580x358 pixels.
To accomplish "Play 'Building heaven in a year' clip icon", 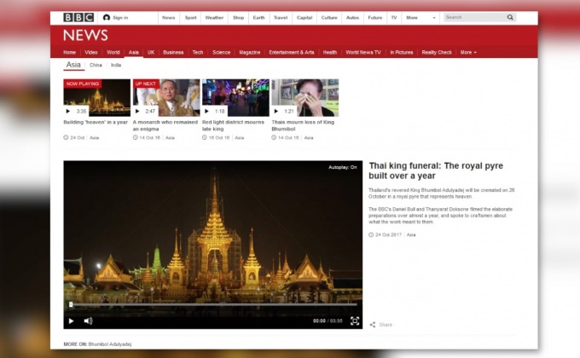I will pos(67,111).
